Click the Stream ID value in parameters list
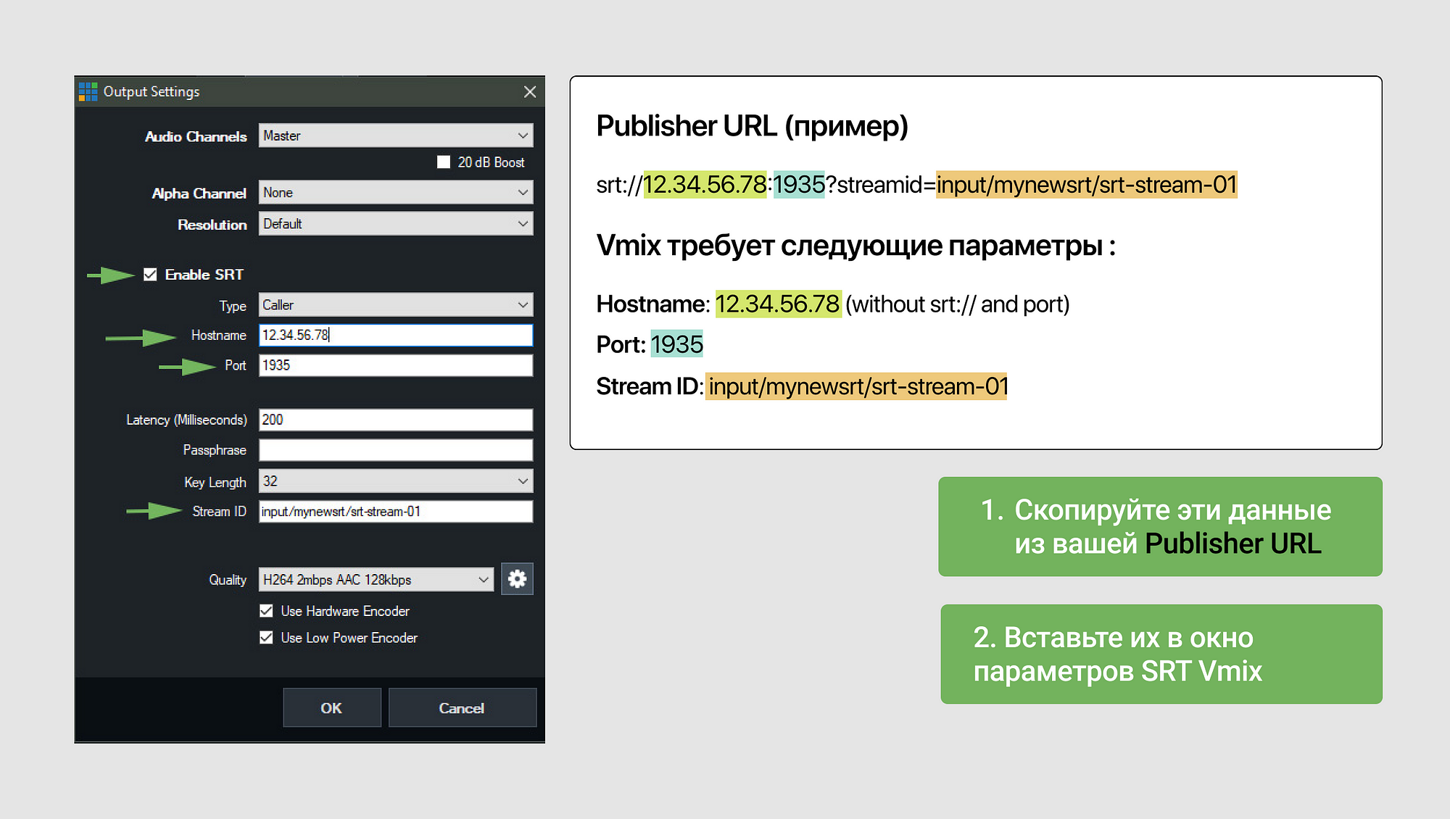Screen dimensions: 1450x819 pyautogui.click(x=857, y=386)
